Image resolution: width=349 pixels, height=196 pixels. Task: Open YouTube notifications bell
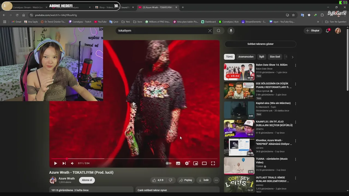(328, 31)
